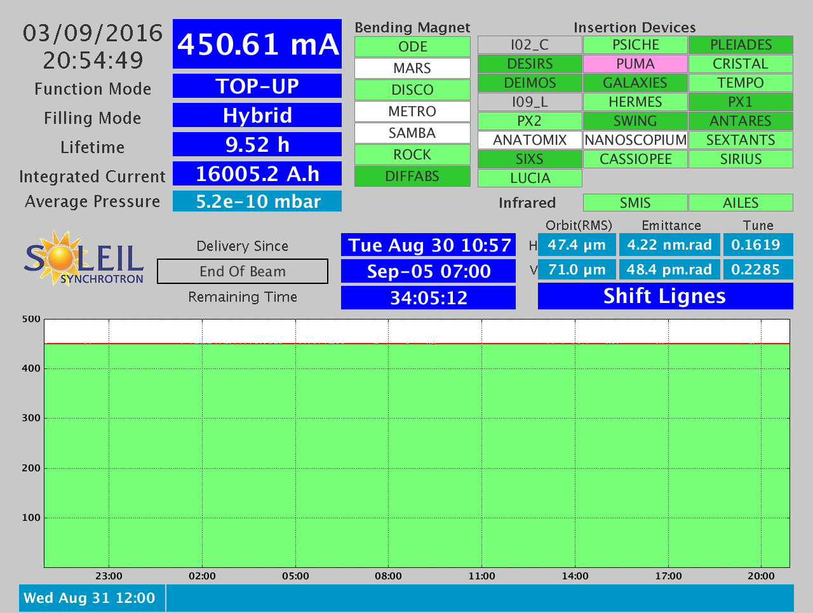Click the 20:54:49 clock display
This screenshot has height=613, width=813.
point(93,60)
